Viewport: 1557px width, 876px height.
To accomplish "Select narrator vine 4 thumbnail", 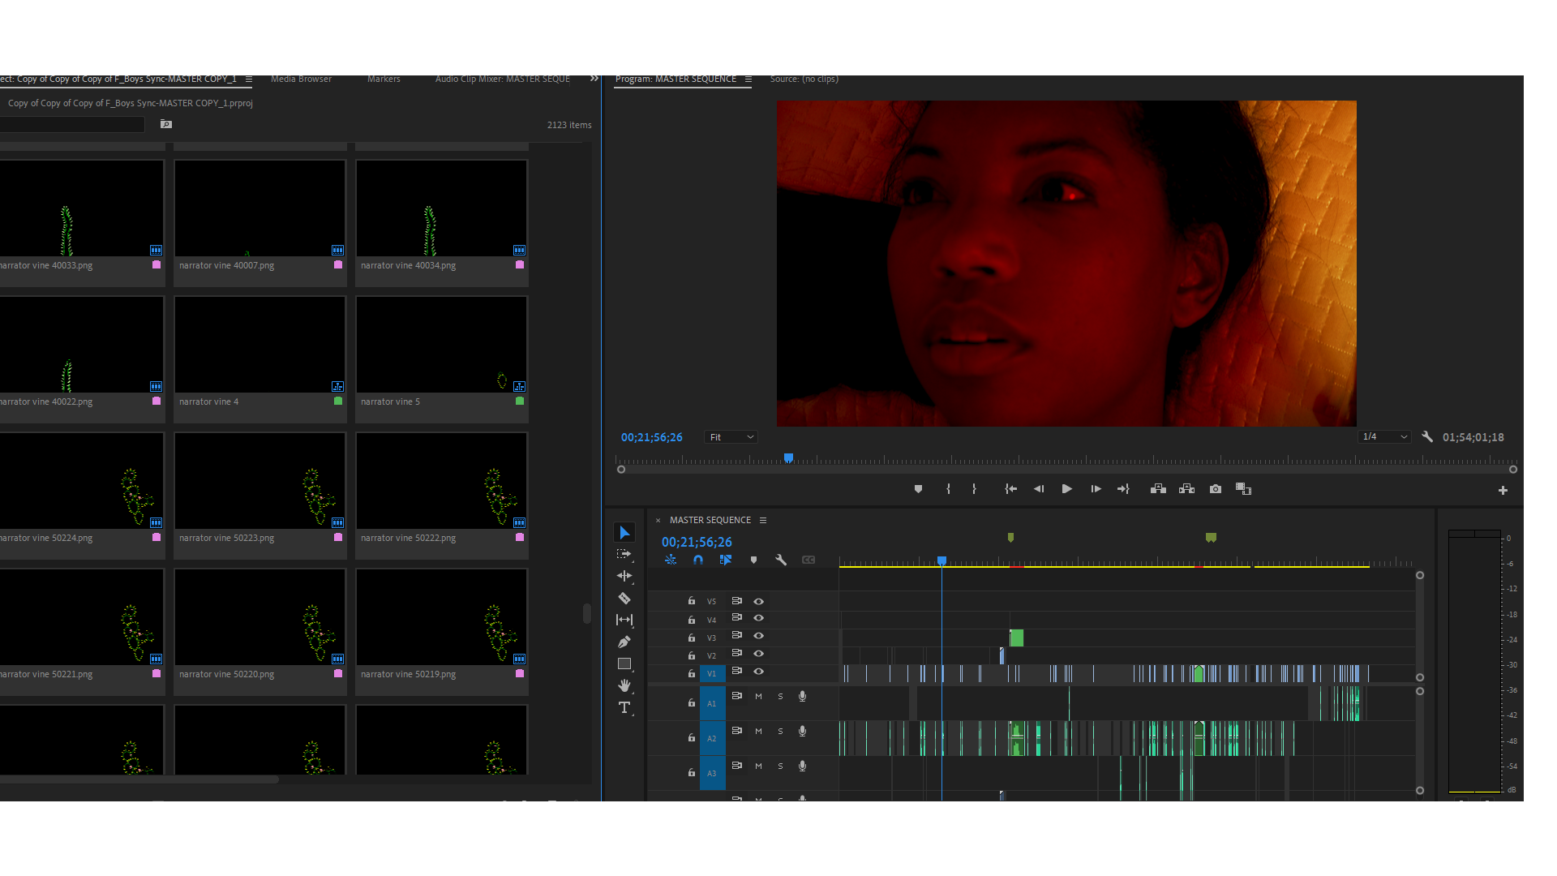I will tap(259, 345).
